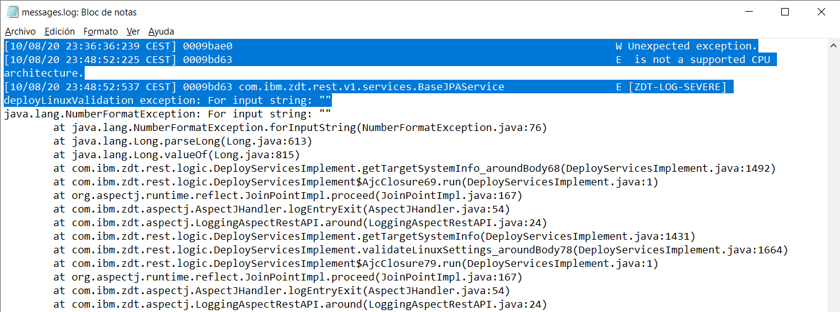Click the Notepad icon in title bar
Viewport: 840px width, 312px height.
click(x=12, y=12)
